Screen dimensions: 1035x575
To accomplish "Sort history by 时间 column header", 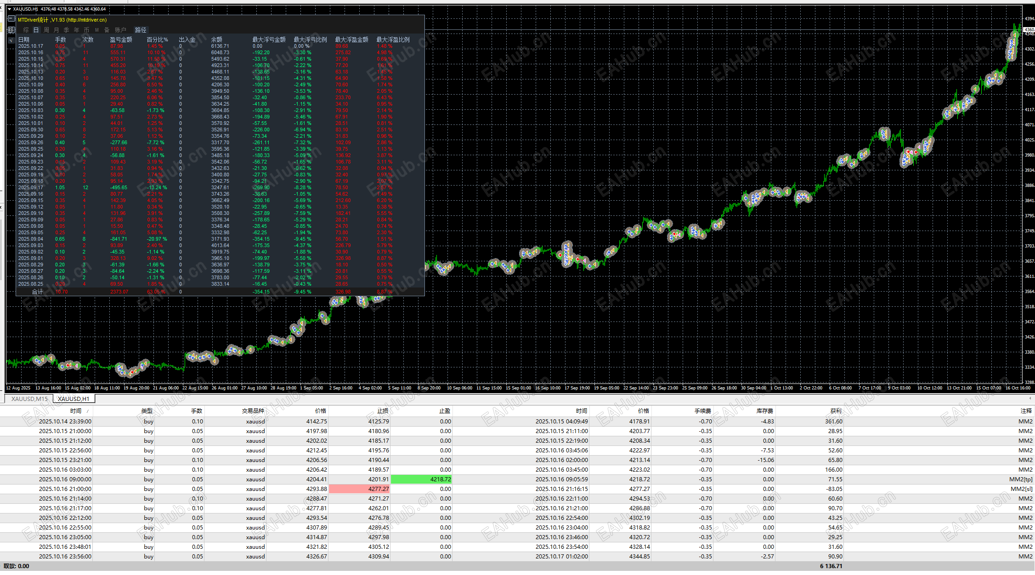I will tap(76, 411).
